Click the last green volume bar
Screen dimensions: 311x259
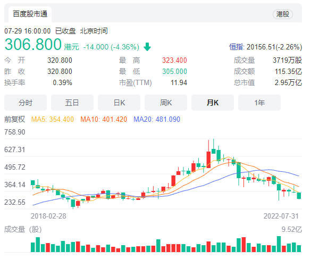(x=299, y=248)
